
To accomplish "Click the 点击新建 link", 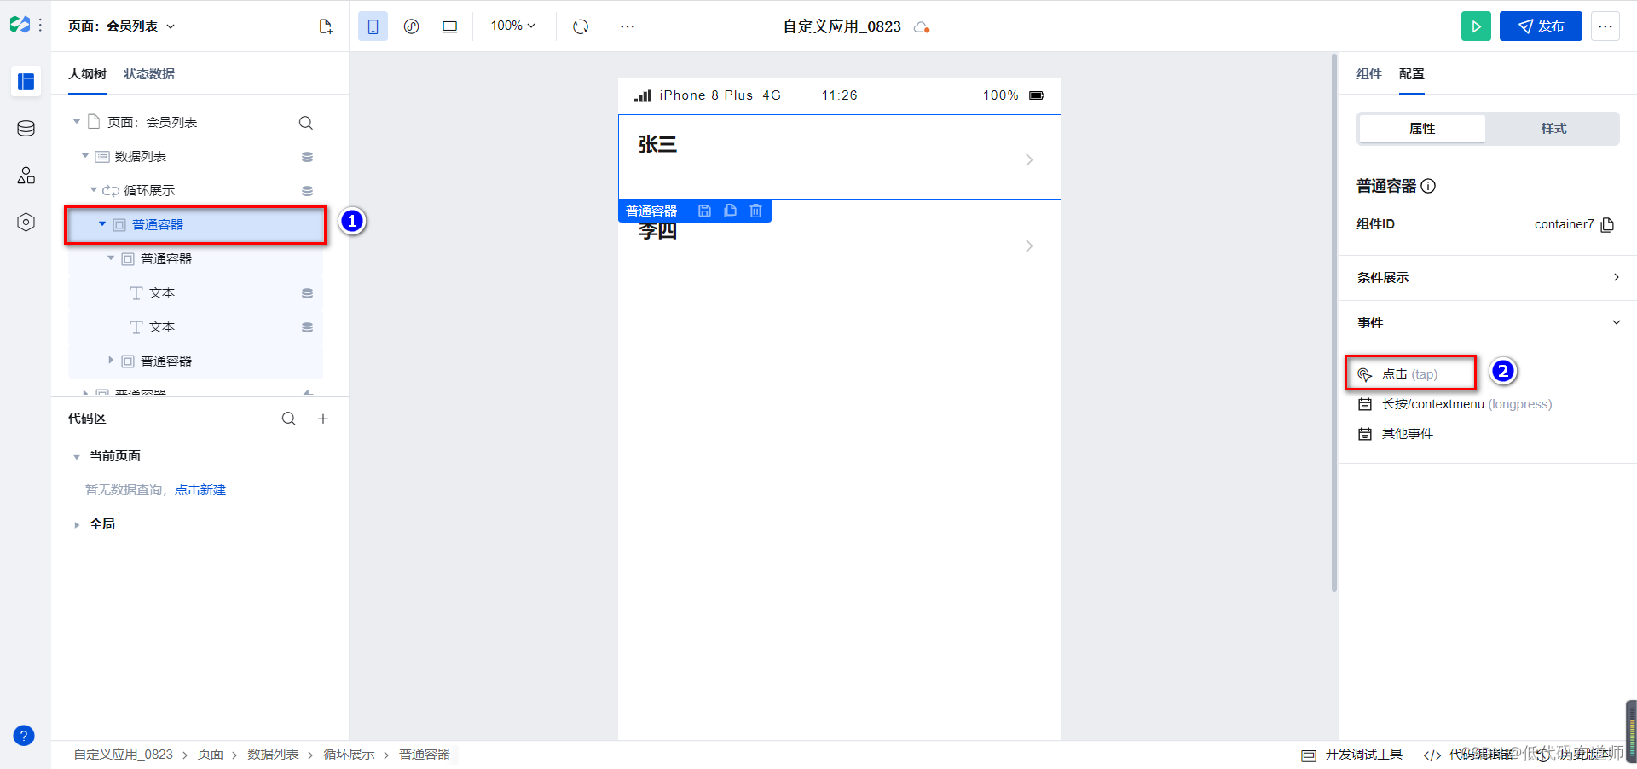I will pyautogui.click(x=200, y=490).
